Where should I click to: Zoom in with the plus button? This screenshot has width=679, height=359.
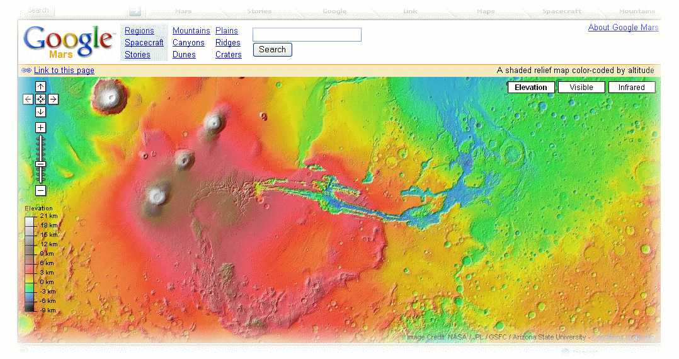pos(40,127)
